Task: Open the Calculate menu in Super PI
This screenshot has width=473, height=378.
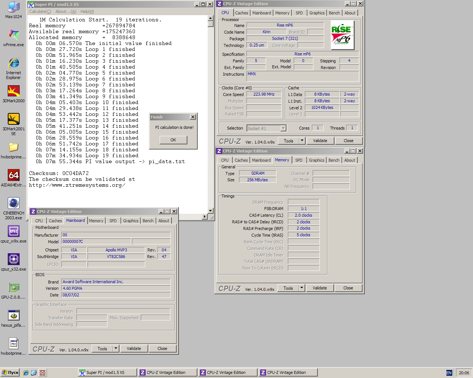Action: [40, 11]
